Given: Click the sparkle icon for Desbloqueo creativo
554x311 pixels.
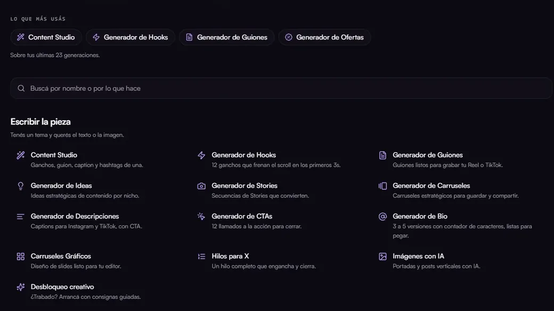Looking at the screenshot, I should [20, 287].
